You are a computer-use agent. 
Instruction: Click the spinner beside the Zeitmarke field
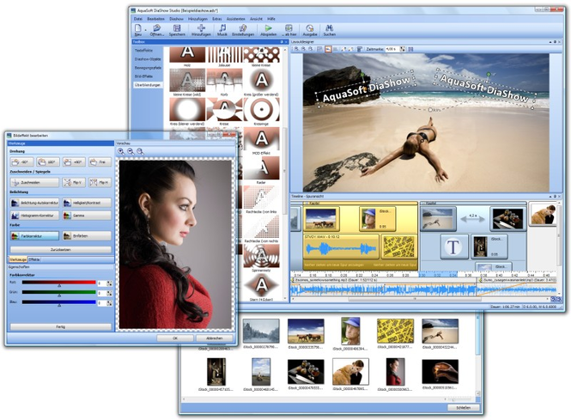403,49
